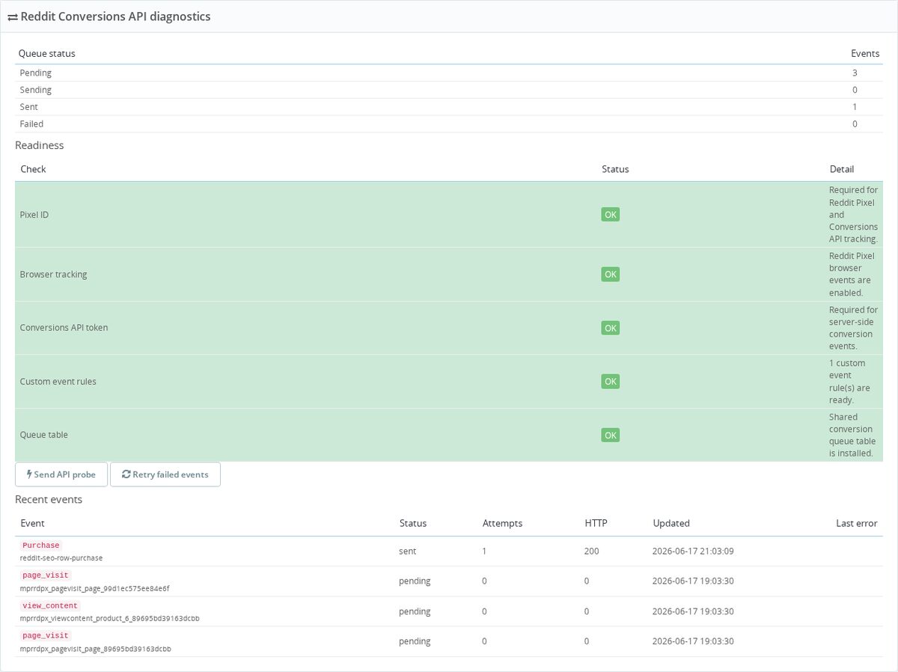Screen dimensions: 898x672
Task: Click the Updated column header
Action: pos(671,523)
